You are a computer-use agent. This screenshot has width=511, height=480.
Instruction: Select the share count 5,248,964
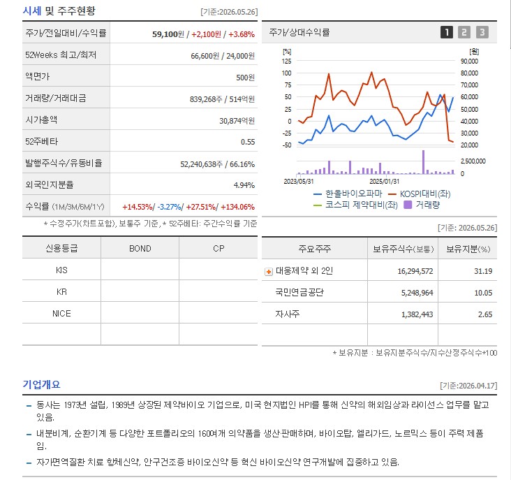click(x=417, y=293)
